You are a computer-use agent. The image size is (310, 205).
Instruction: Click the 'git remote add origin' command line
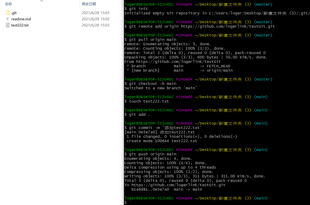click(x=199, y=26)
